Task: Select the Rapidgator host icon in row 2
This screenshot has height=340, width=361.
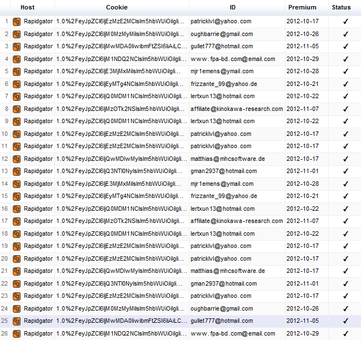Action: (17, 34)
